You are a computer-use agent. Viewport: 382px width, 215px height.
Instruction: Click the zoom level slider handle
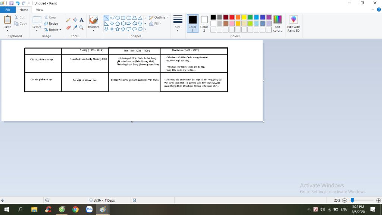point(352,200)
